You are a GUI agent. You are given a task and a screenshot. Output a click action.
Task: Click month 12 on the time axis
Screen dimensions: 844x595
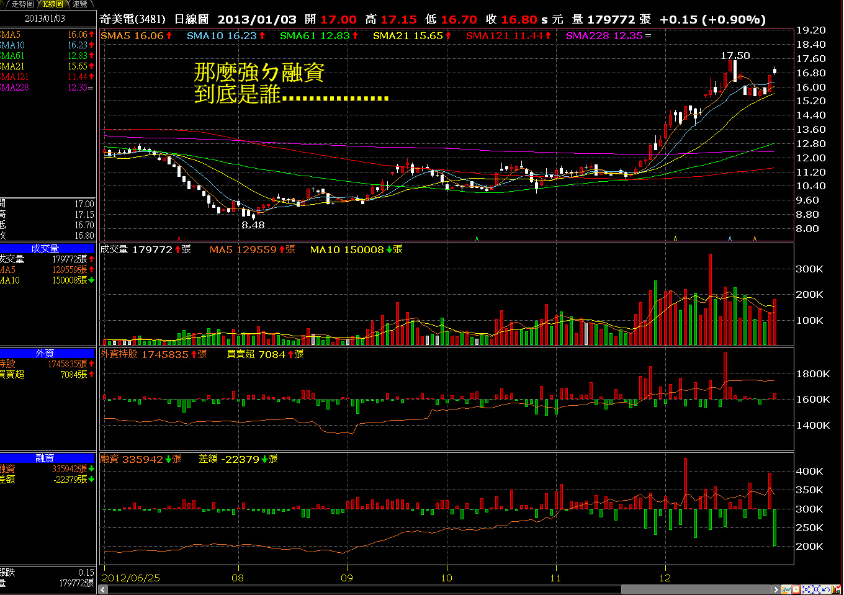click(665, 578)
